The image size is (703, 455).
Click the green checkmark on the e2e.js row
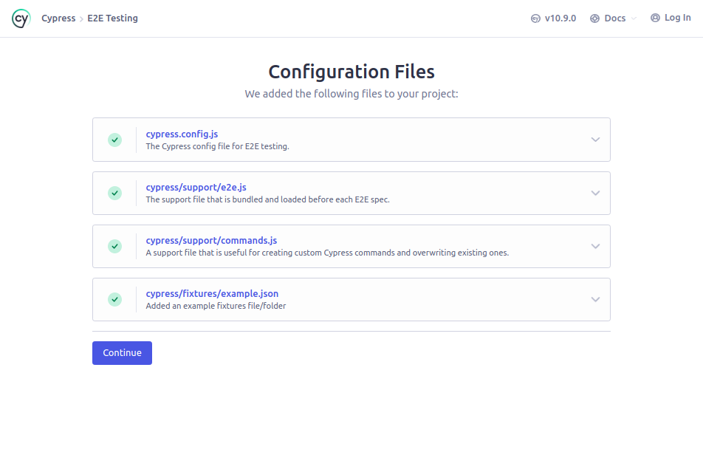coord(114,193)
